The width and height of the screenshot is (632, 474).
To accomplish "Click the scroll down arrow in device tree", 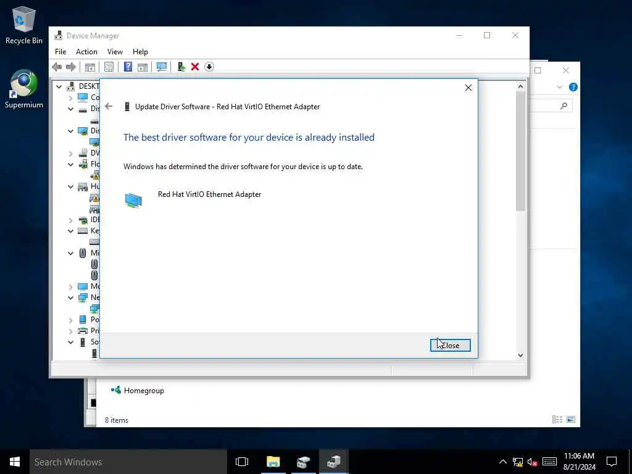I will pos(520,355).
